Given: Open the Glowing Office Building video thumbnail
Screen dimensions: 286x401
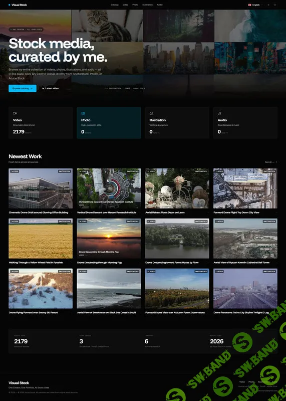Looking at the screenshot, I should [x=41, y=188].
